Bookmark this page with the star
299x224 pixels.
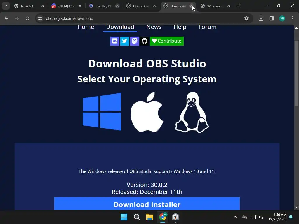(x=246, y=18)
